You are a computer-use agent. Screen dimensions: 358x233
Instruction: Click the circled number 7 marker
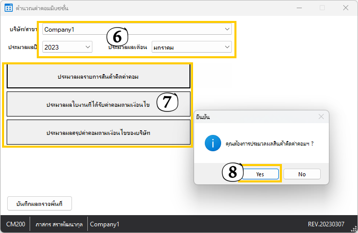point(168,102)
